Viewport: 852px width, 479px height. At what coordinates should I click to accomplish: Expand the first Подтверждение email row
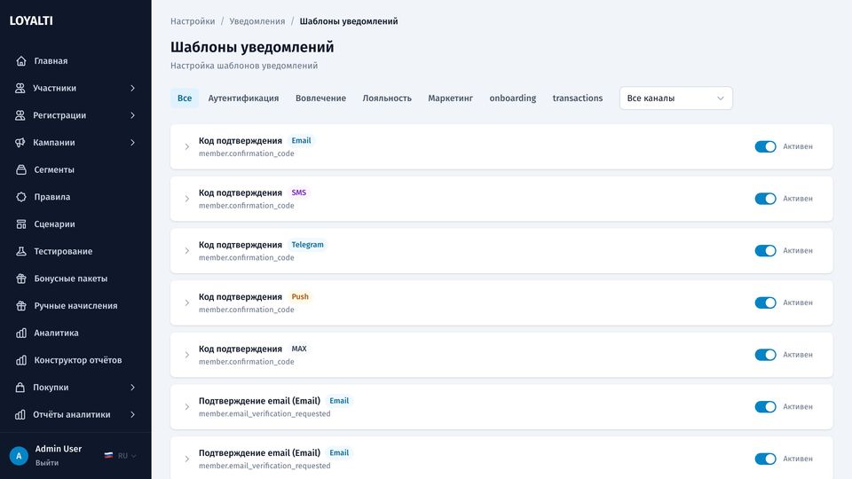[187, 407]
